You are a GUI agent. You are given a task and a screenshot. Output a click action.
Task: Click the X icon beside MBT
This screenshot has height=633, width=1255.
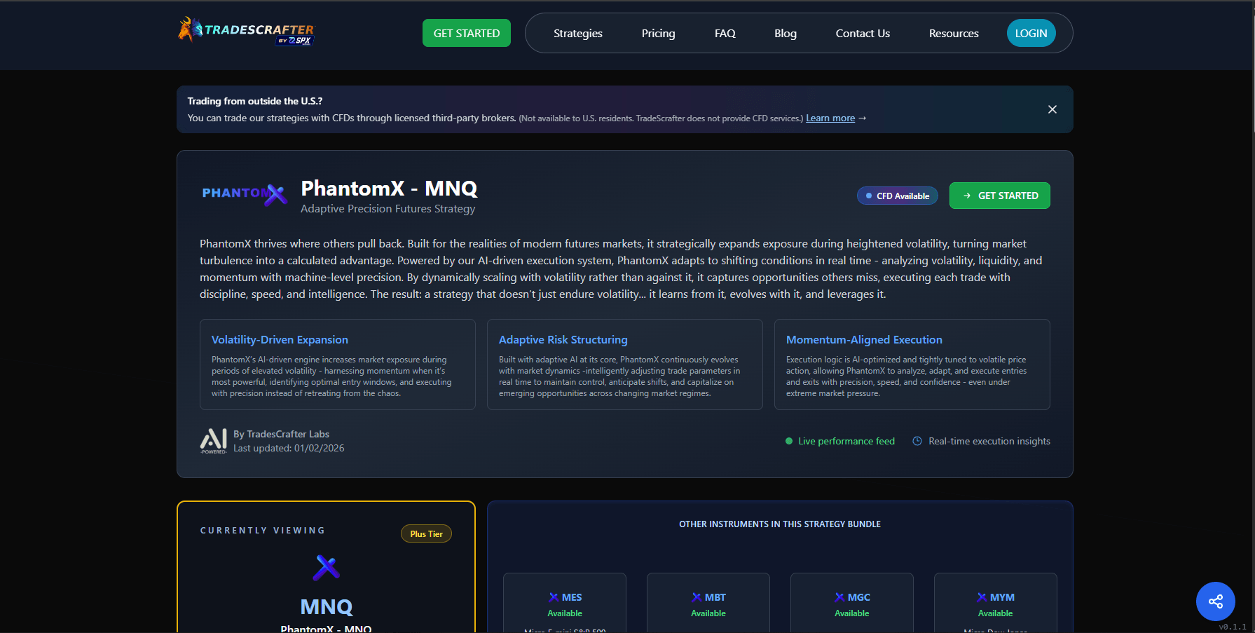tap(697, 597)
